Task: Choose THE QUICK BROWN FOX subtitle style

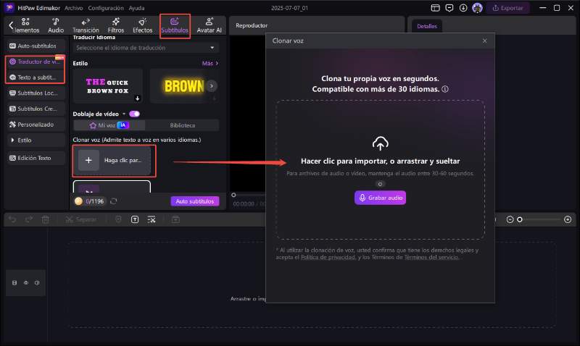Action: tap(107, 86)
